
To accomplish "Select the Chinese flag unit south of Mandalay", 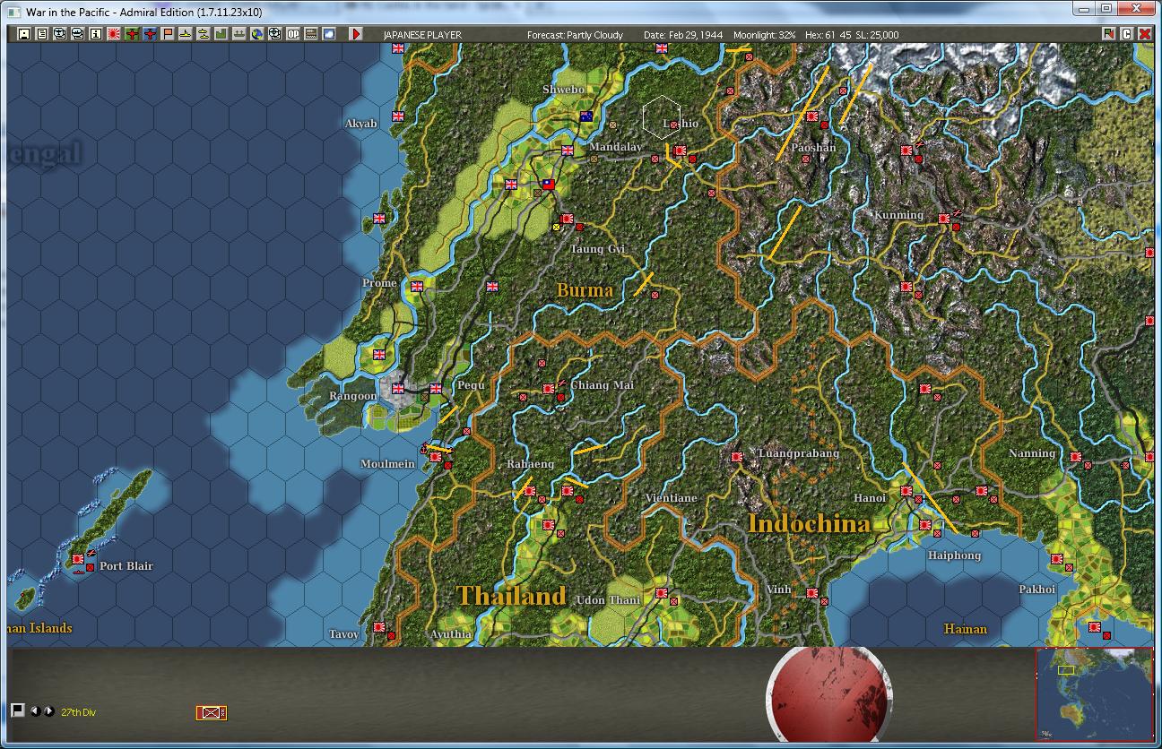I will tap(548, 185).
